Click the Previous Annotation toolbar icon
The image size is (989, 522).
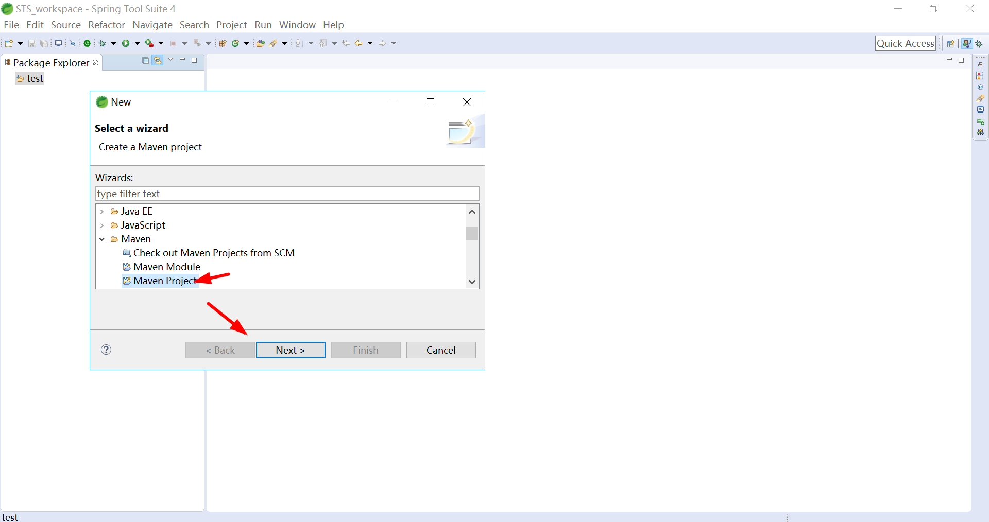click(x=323, y=43)
